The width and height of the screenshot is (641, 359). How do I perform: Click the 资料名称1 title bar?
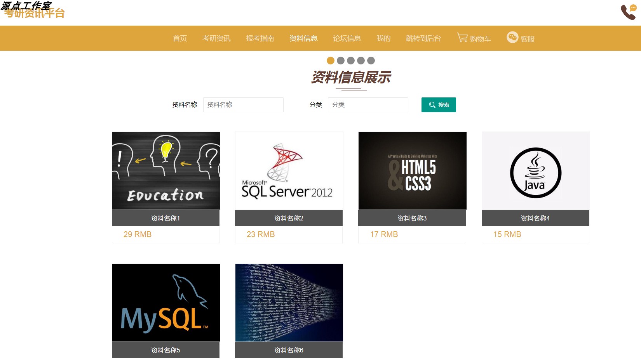(165, 218)
